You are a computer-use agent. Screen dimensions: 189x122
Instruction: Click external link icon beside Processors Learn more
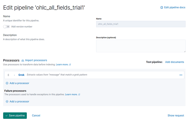(70, 65)
